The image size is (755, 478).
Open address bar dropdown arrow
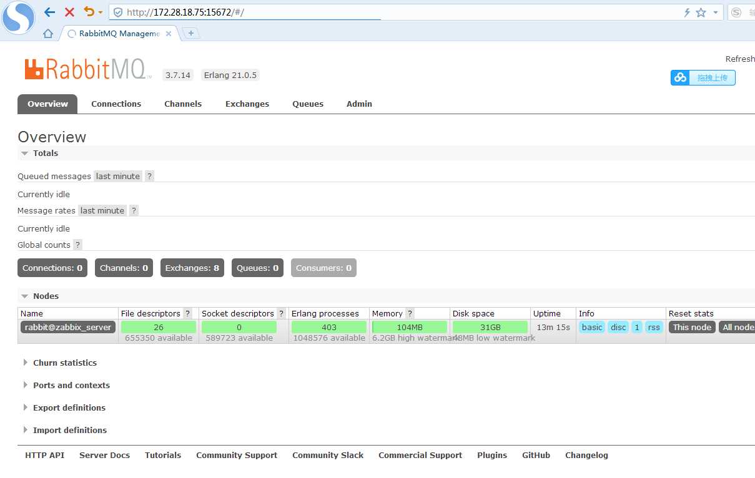point(716,12)
